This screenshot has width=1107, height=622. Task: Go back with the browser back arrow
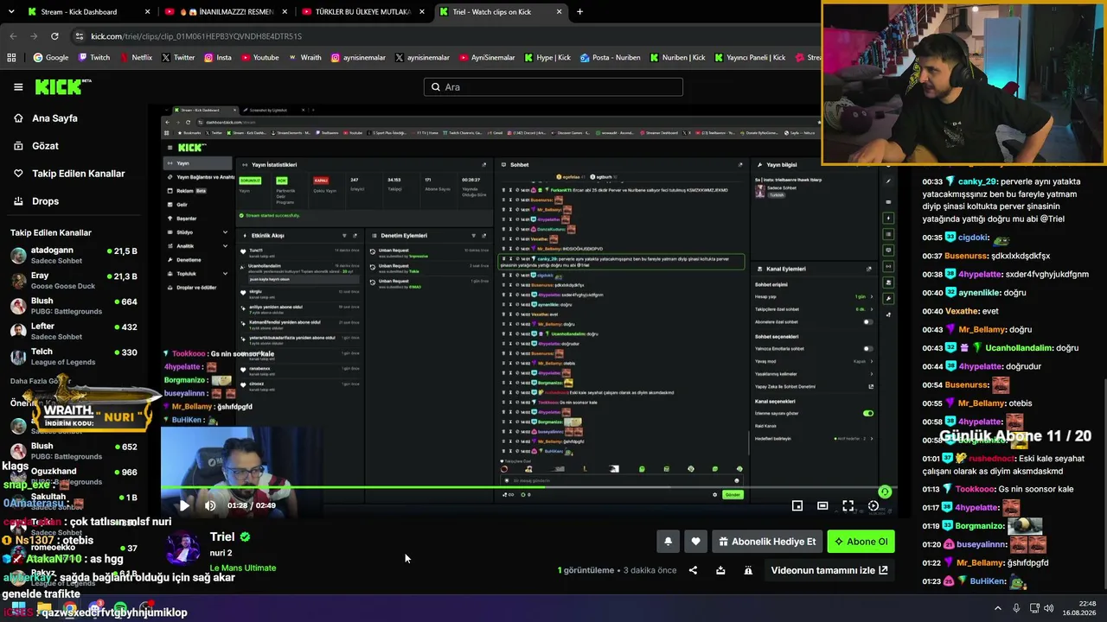pyautogui.click(x=13, y=36)
